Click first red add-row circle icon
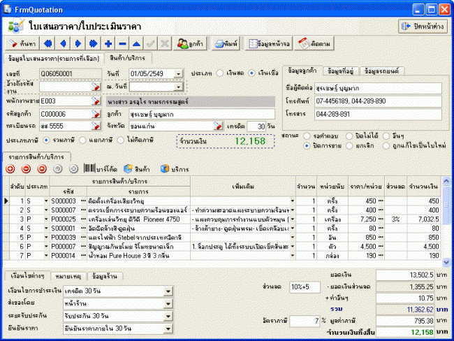454x341 pixels. point(10,168)
